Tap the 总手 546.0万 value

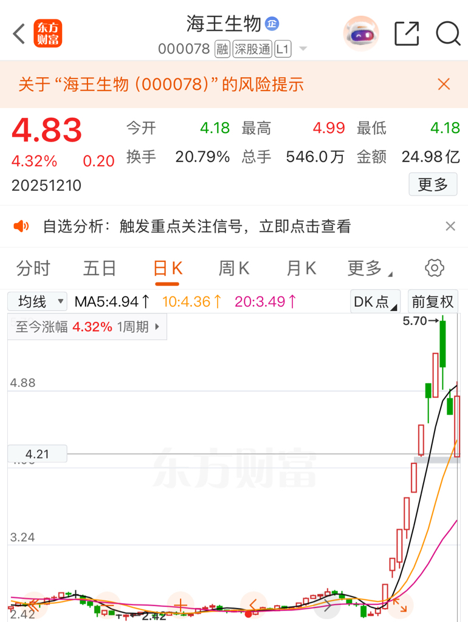(315, 157)
